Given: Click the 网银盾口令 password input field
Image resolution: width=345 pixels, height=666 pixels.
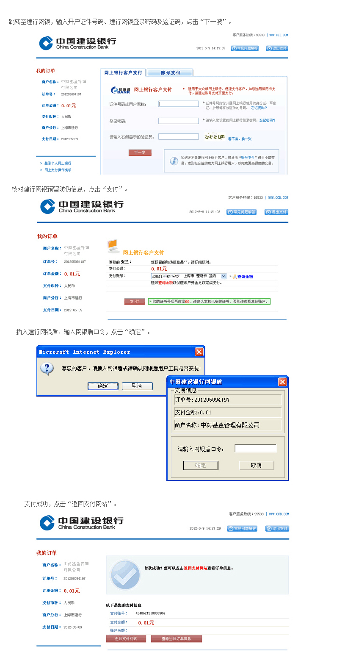Looking at the screenshot, I should click(256, 448).
